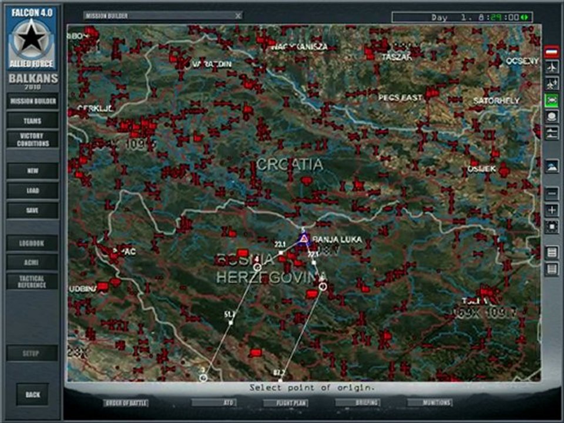
Task: Select the 22.1 waypoint square
Action: (314, 263)
